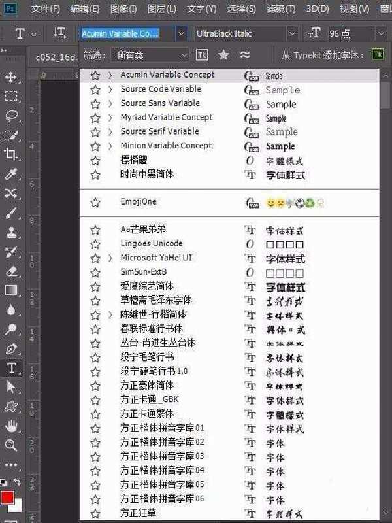This screenshot has width=392, height=523.
Task: Open the 文件(F) menu
Action: pyautogui.click(x=45, y=8)
